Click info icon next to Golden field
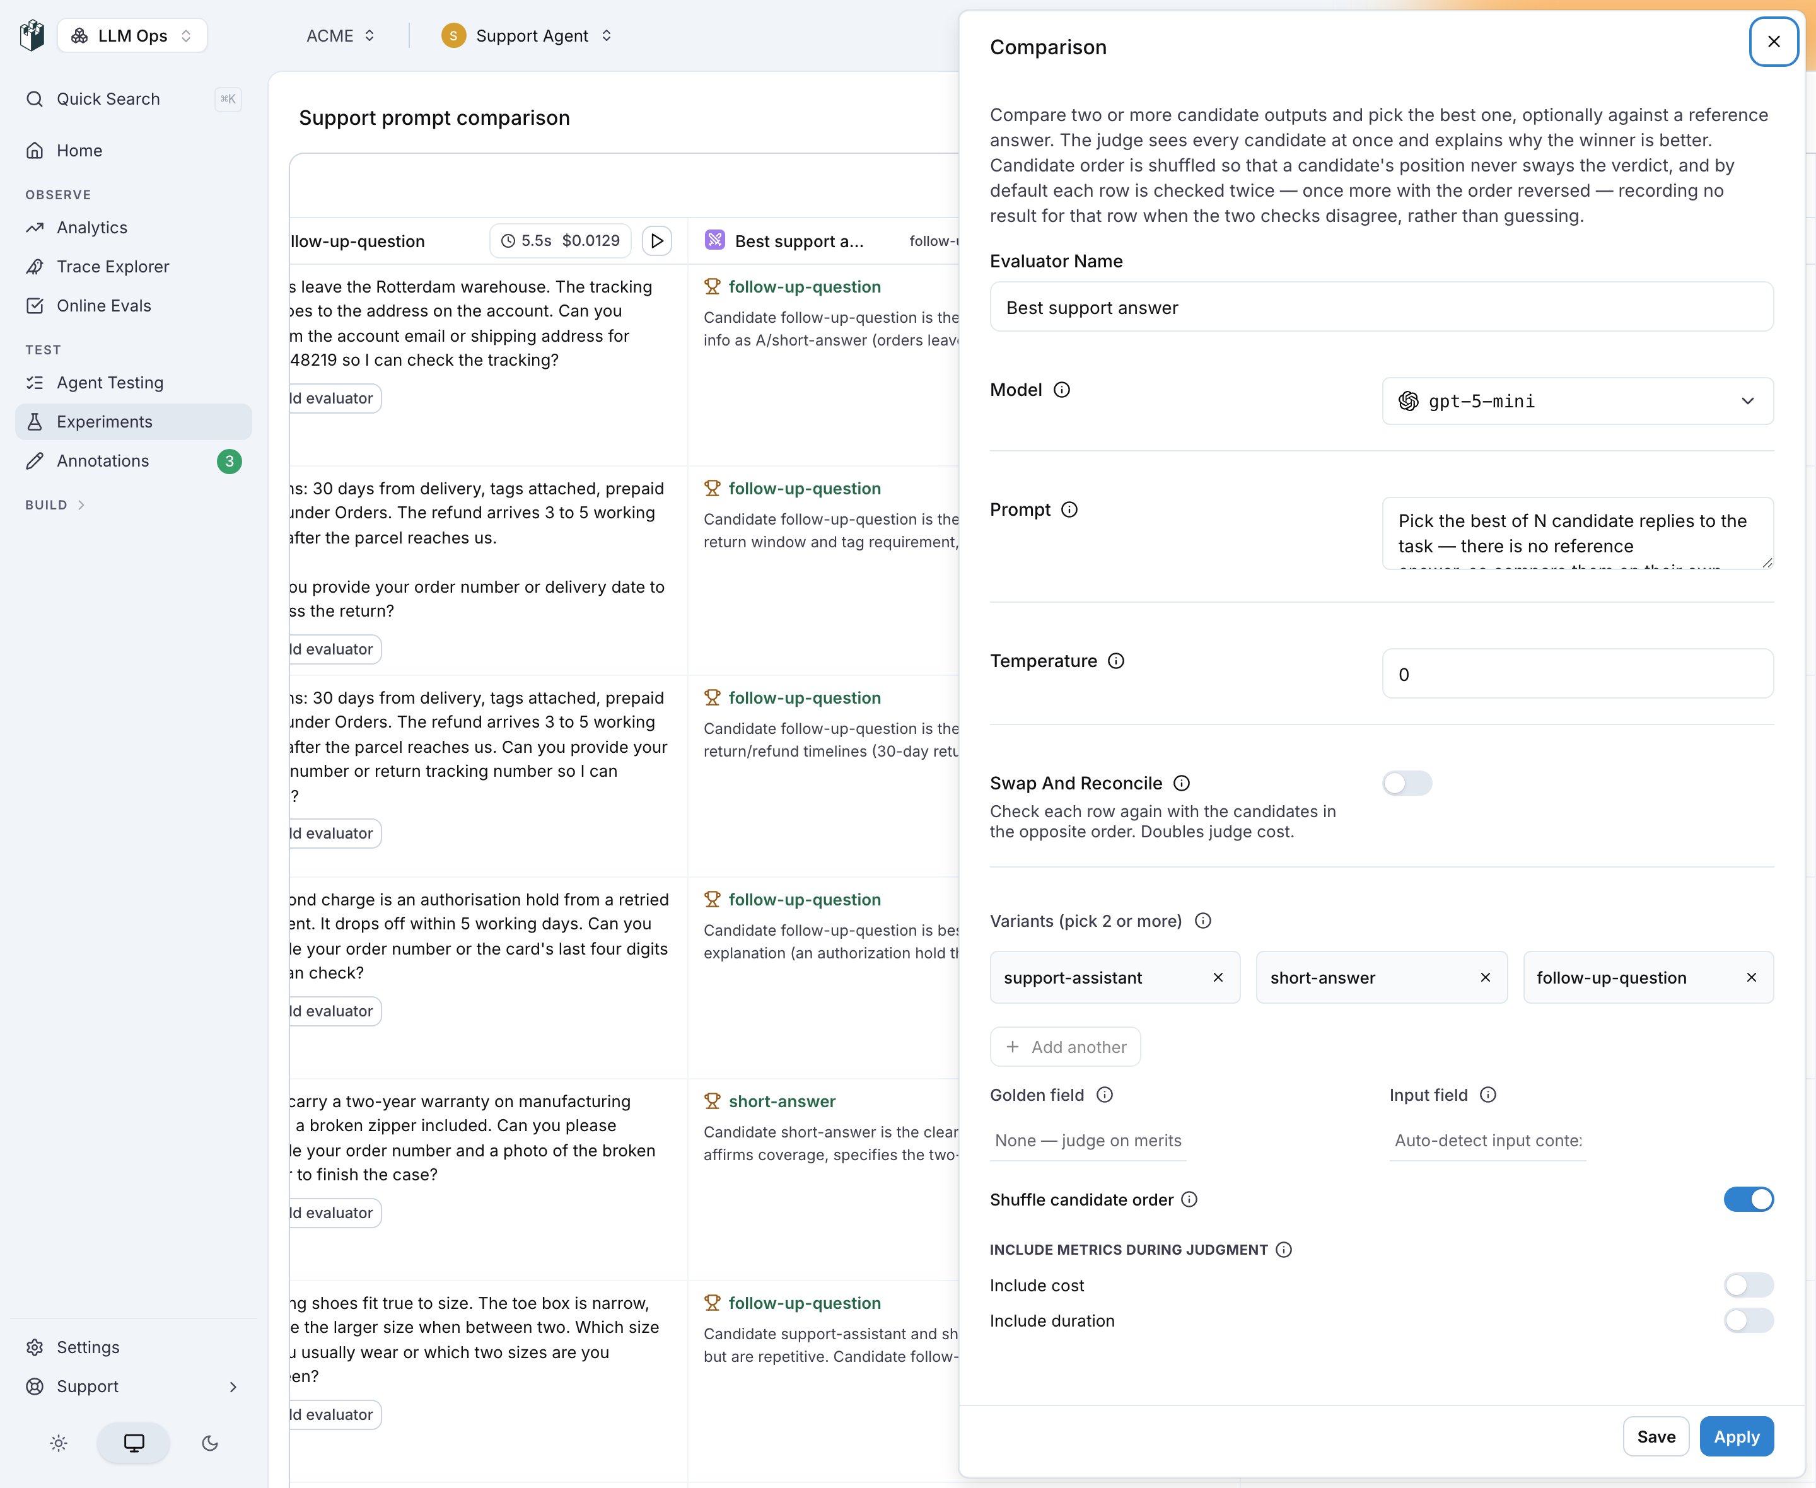This screenshot has height=1488, width=1816. pyautogui.click(x=1105, y=1095)
